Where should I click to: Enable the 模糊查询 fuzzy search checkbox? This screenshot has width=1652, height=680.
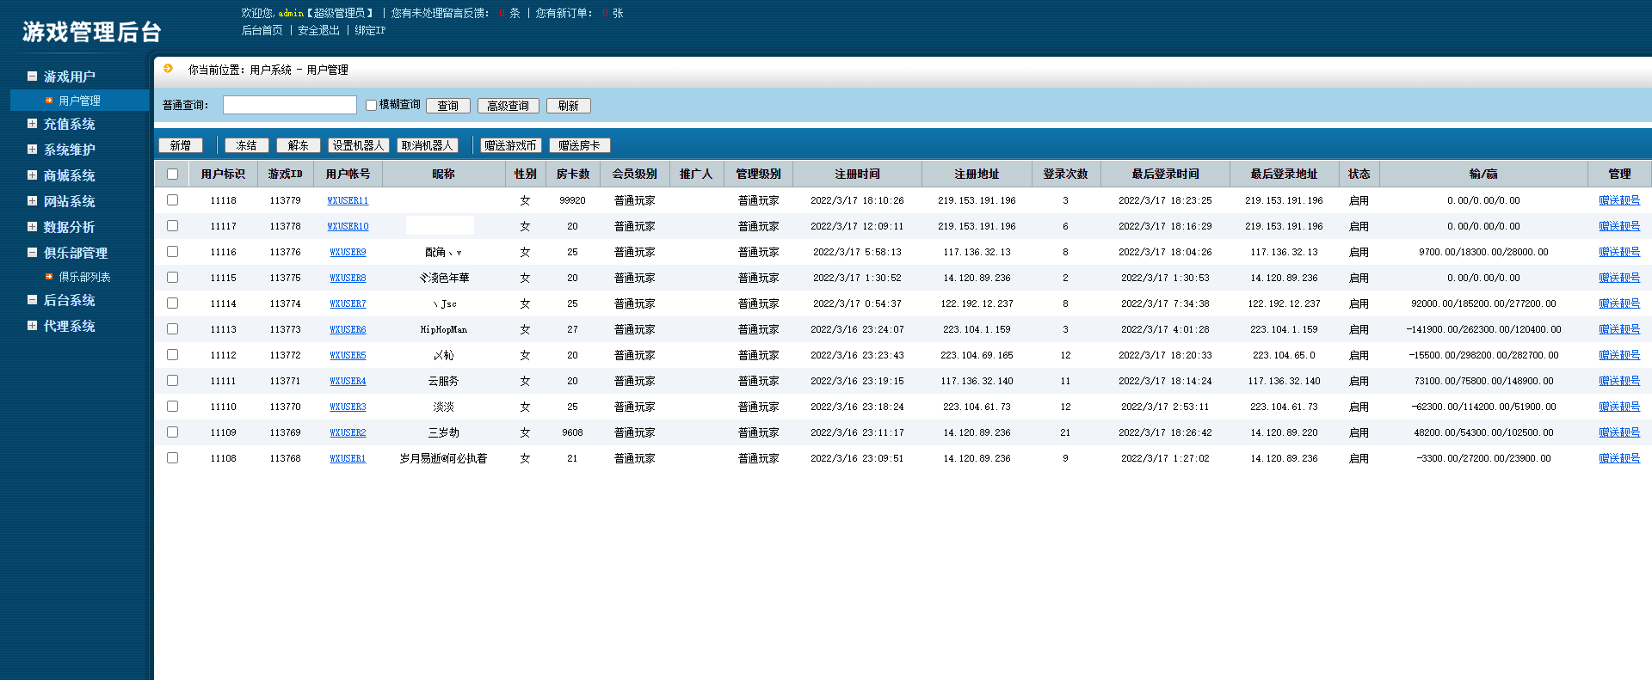[371, 105]
